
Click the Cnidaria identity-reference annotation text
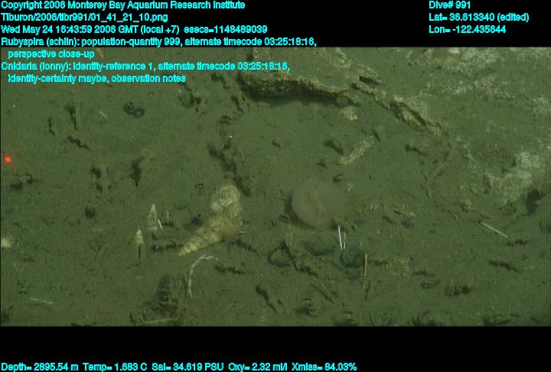pyautogui.click(x=145, y=67)
